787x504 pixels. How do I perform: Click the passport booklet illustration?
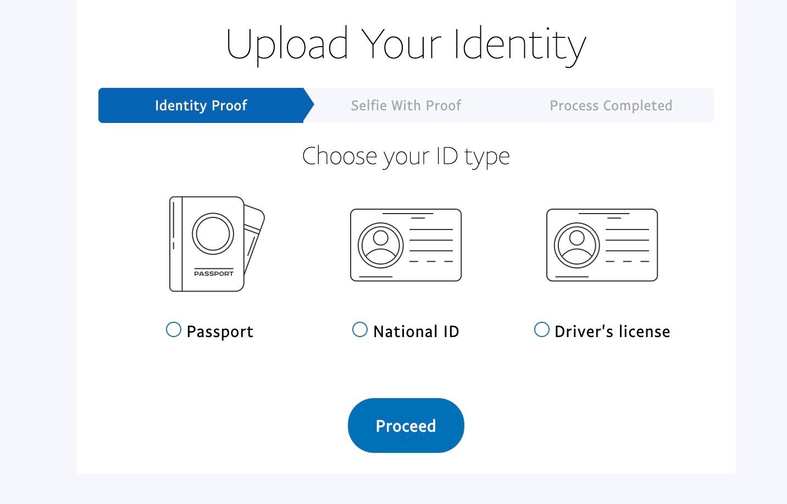pos(207,244)
